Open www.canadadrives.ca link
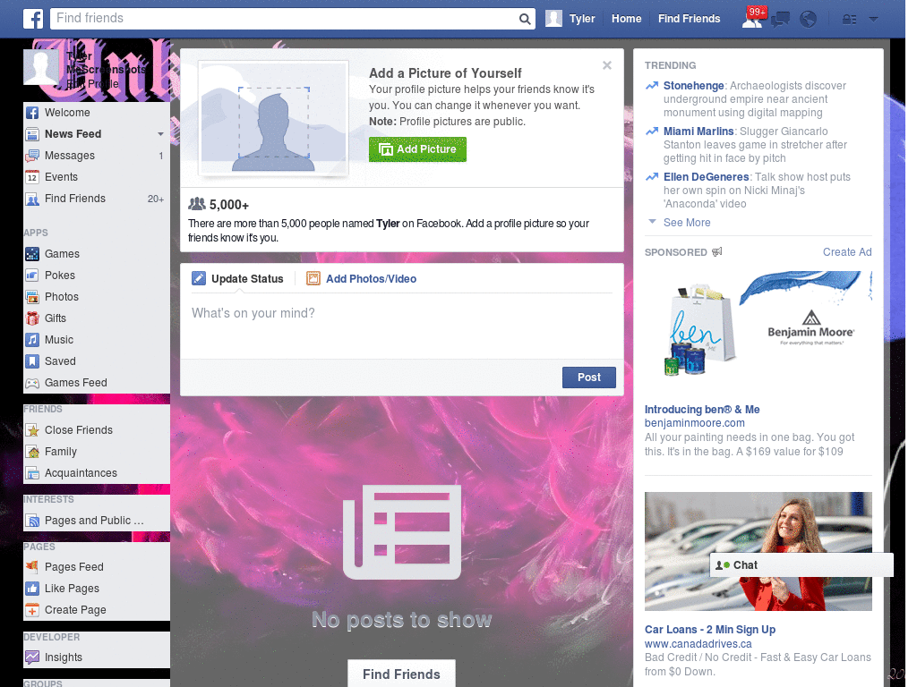 [x=698, y=644]
